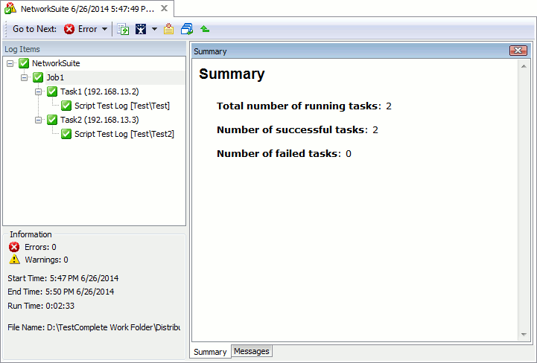Switch to the Messages tab
The width and height of the screenshot is (537, 363).
(x=252, y=351)
